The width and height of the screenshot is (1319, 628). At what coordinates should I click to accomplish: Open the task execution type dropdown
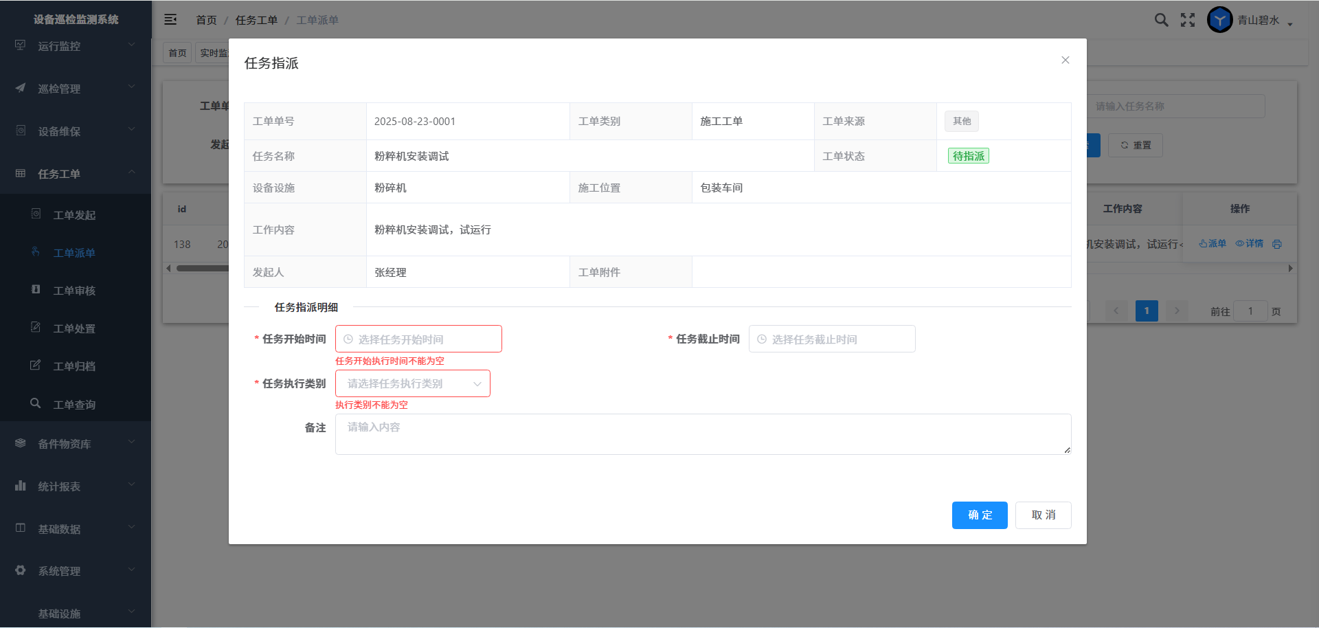point(412,383)
